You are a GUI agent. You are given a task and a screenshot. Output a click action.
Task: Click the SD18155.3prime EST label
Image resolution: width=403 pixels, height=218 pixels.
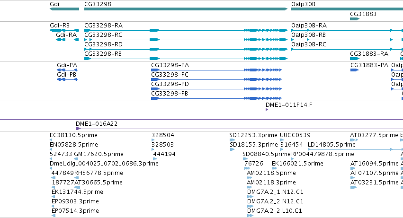tap(254, 145)
